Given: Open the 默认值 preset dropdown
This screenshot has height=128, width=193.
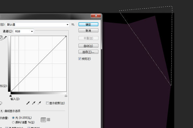Looking at the screenshot, I should (x=38, y=24).
